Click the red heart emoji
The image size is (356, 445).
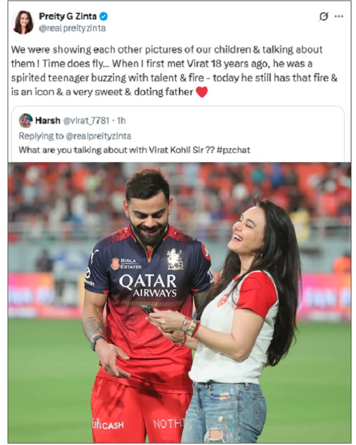point(202,92)
